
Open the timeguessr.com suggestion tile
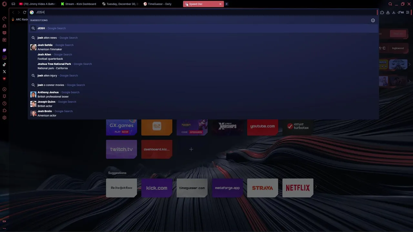tap(192, 188)
